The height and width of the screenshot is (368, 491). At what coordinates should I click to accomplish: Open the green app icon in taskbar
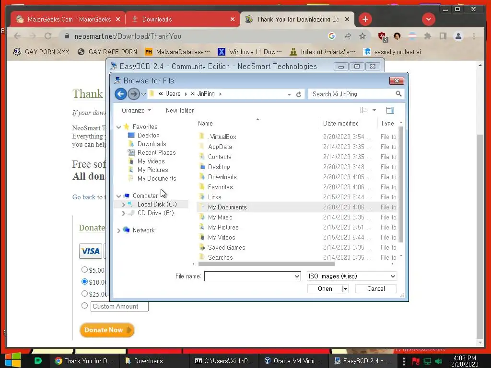point(38,360)
